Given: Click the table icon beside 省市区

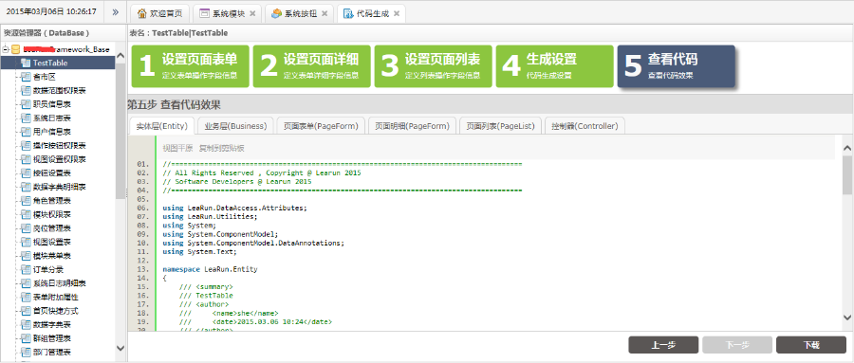Looking at the screenshot, I should [x=25, y=77].
